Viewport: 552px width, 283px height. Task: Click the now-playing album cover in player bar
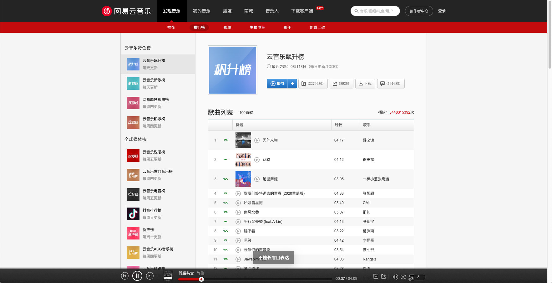(x=168, y=276)
